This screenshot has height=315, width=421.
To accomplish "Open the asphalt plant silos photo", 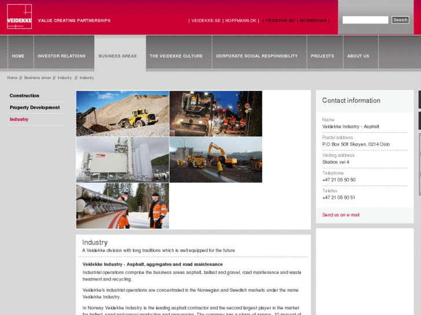I will point(123,160).
